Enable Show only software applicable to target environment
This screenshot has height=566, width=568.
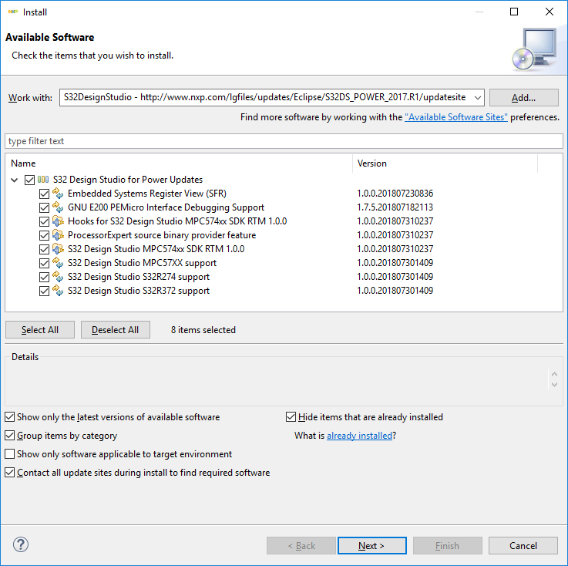pyautogui.click(x=10, y=454)
